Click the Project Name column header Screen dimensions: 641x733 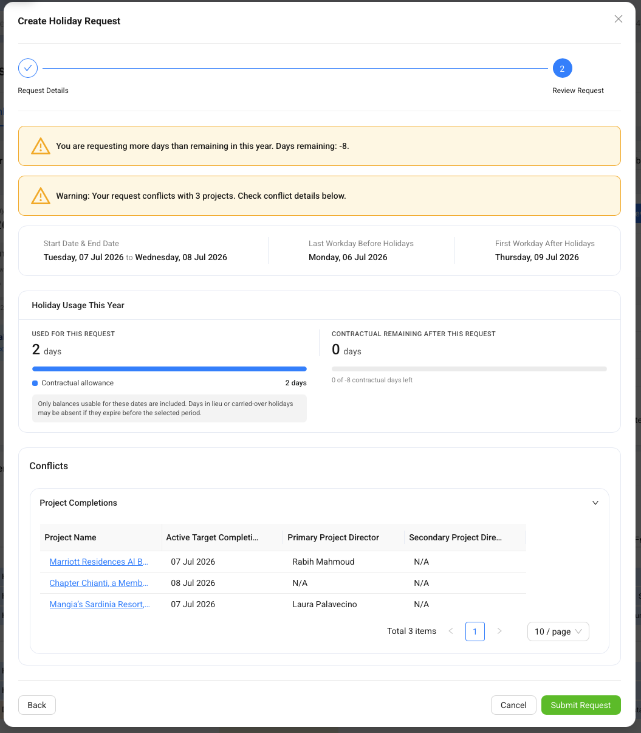click(x=101, y=537)
